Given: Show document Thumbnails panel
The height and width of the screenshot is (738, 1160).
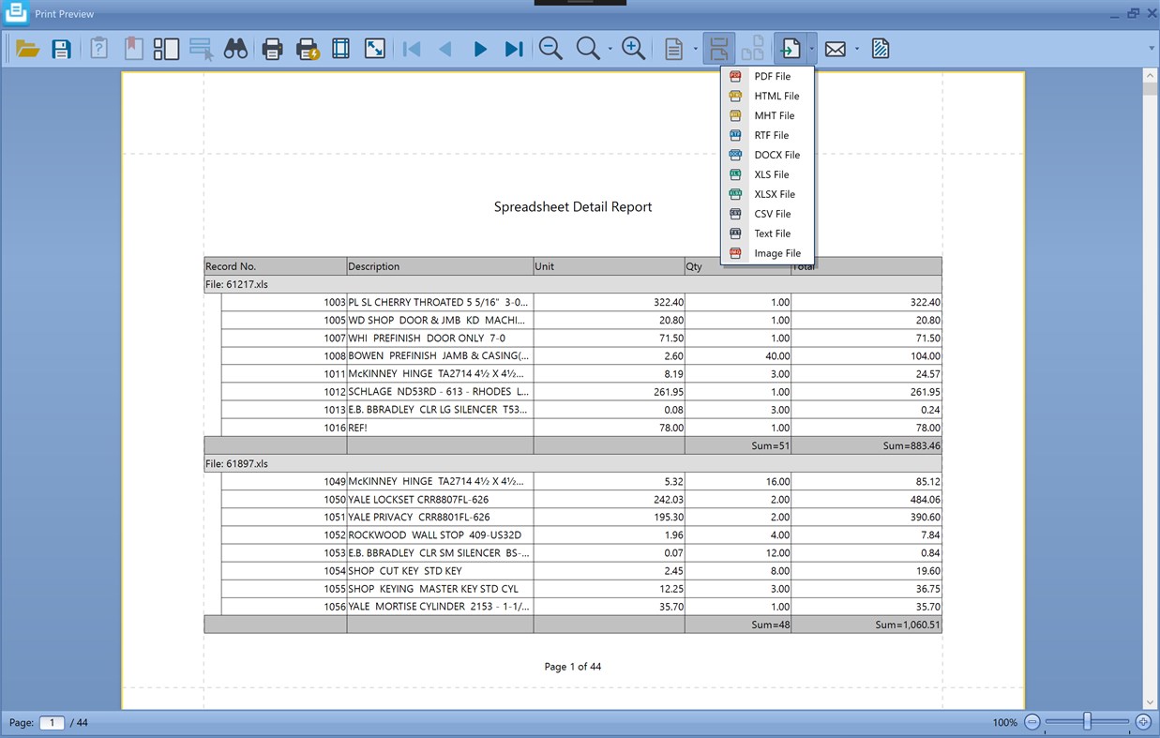Looking at the screenshot, I should pyautogui.click(x=166, y=48).
